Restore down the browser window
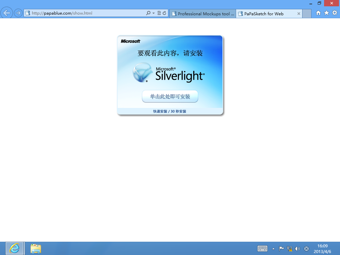This screenshot has height=255, width=340. [x=319, y=3]
